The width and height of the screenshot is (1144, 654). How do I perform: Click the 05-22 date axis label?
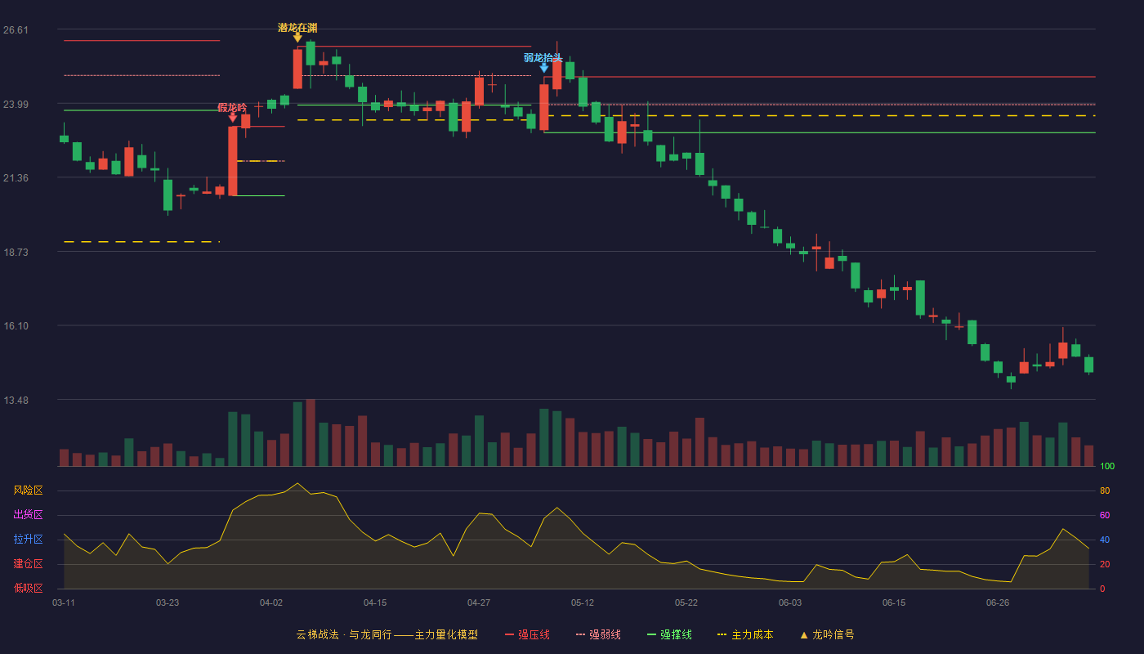click(x=686, y=602)
